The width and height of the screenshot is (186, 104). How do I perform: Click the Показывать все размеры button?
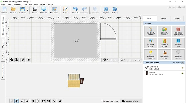(131, 60)
